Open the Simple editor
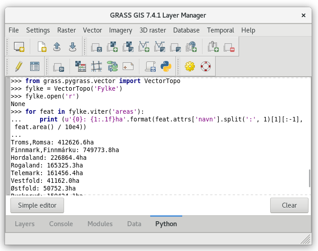This screenshot has width=318, height=251. [37, 205]
